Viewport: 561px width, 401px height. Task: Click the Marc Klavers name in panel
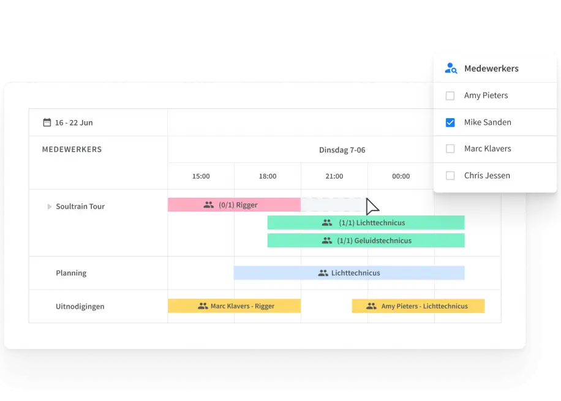[488, 148]
